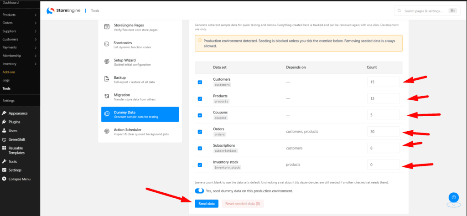Image resolution: width=467 pixels, height=216 pixels.
Task: Uncheck the Products data set checkbox
Action: point(200,99)
